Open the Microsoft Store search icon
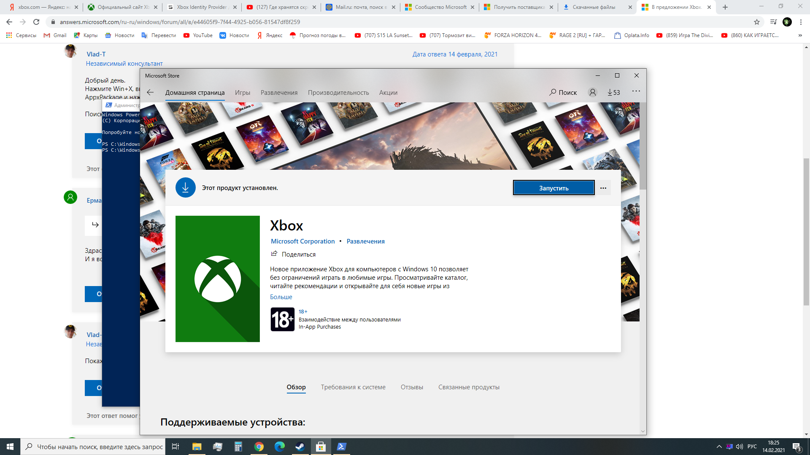Viewport: 810px width, 455px height. (564, 92)
